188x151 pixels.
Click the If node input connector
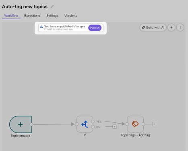coord(76,124)
